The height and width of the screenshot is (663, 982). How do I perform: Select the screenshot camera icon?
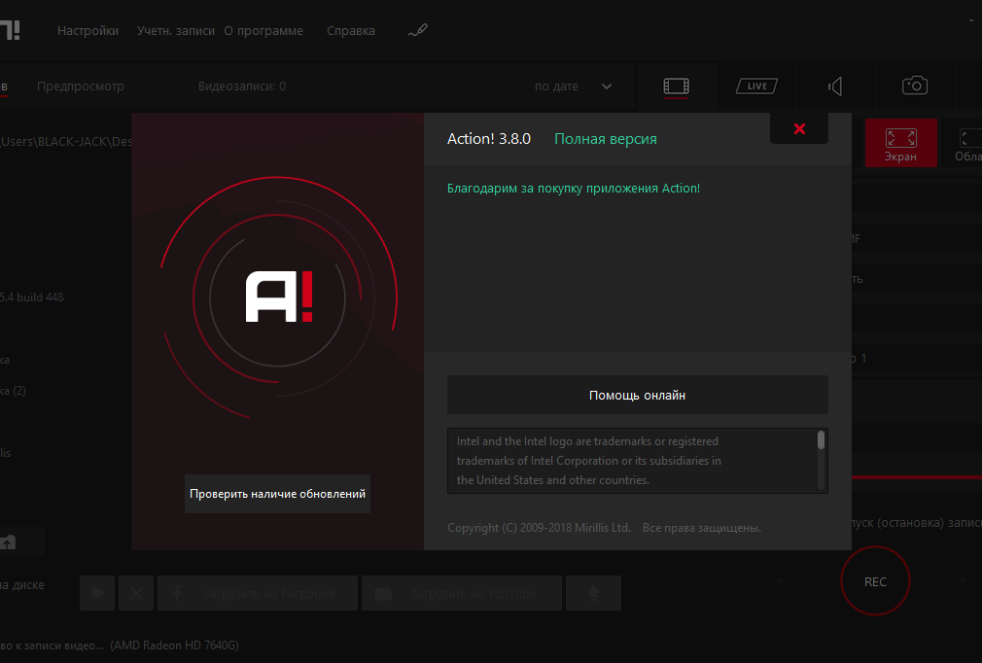(x=915, y=86)
